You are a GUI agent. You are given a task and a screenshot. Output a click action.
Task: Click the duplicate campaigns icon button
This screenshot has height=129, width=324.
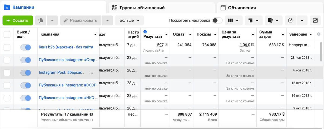pyautogui.click(x=41, y=20)
